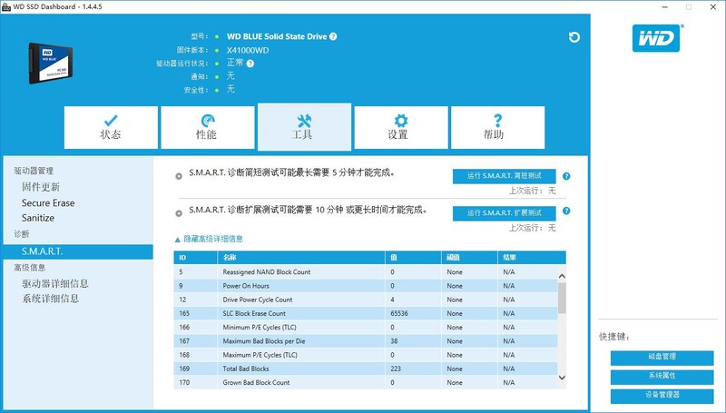Click Grown Bad Block Count row
This screenshot has height=413, width=726.
pyautogui.click(x=366, y=382)
